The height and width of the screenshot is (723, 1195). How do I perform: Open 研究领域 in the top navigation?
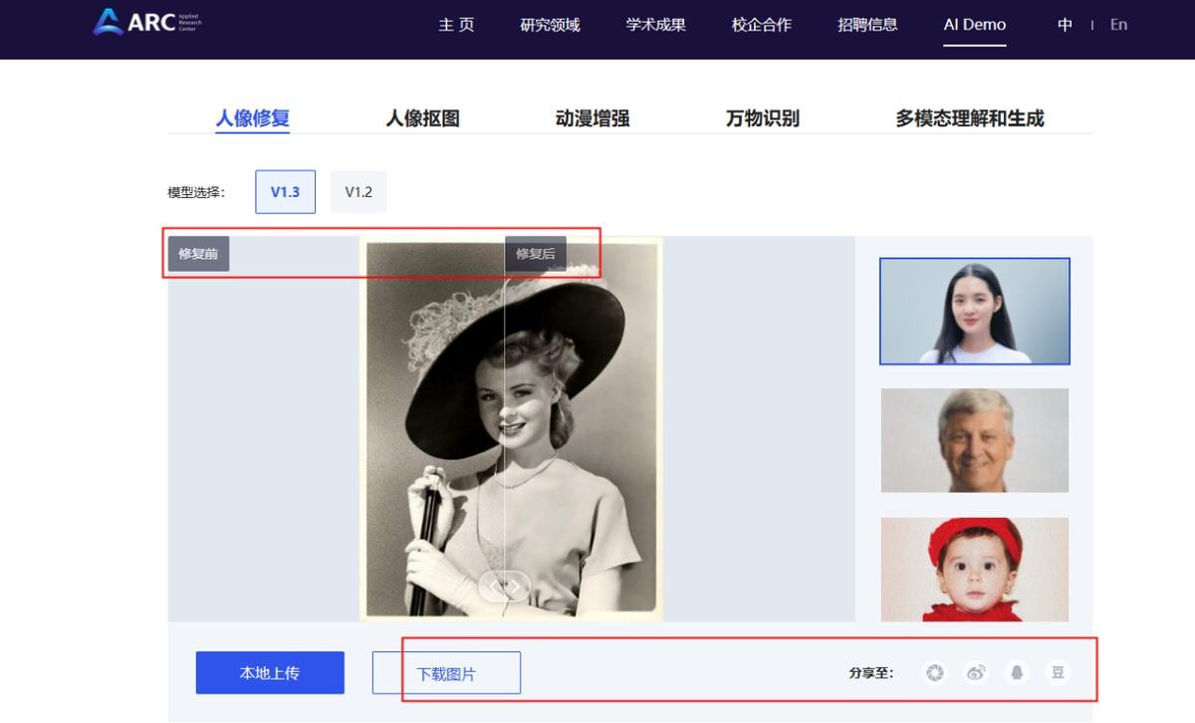tap(550, 25)
